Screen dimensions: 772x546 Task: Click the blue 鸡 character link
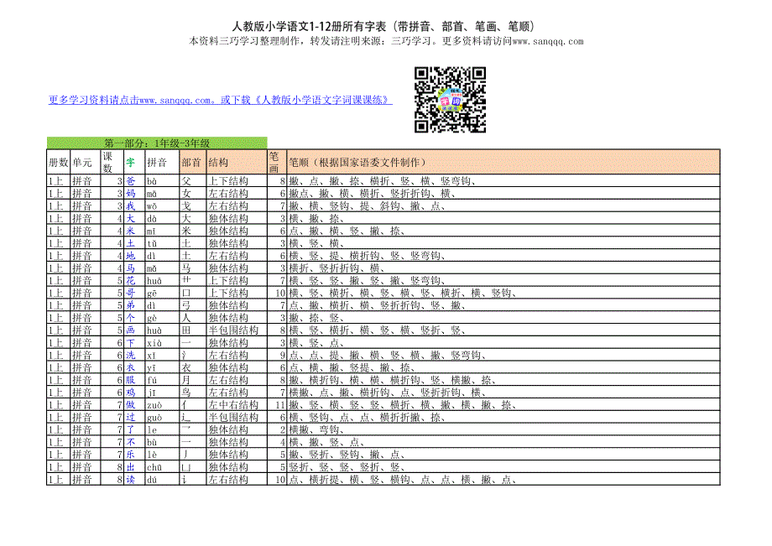click(x=130, y=393)
